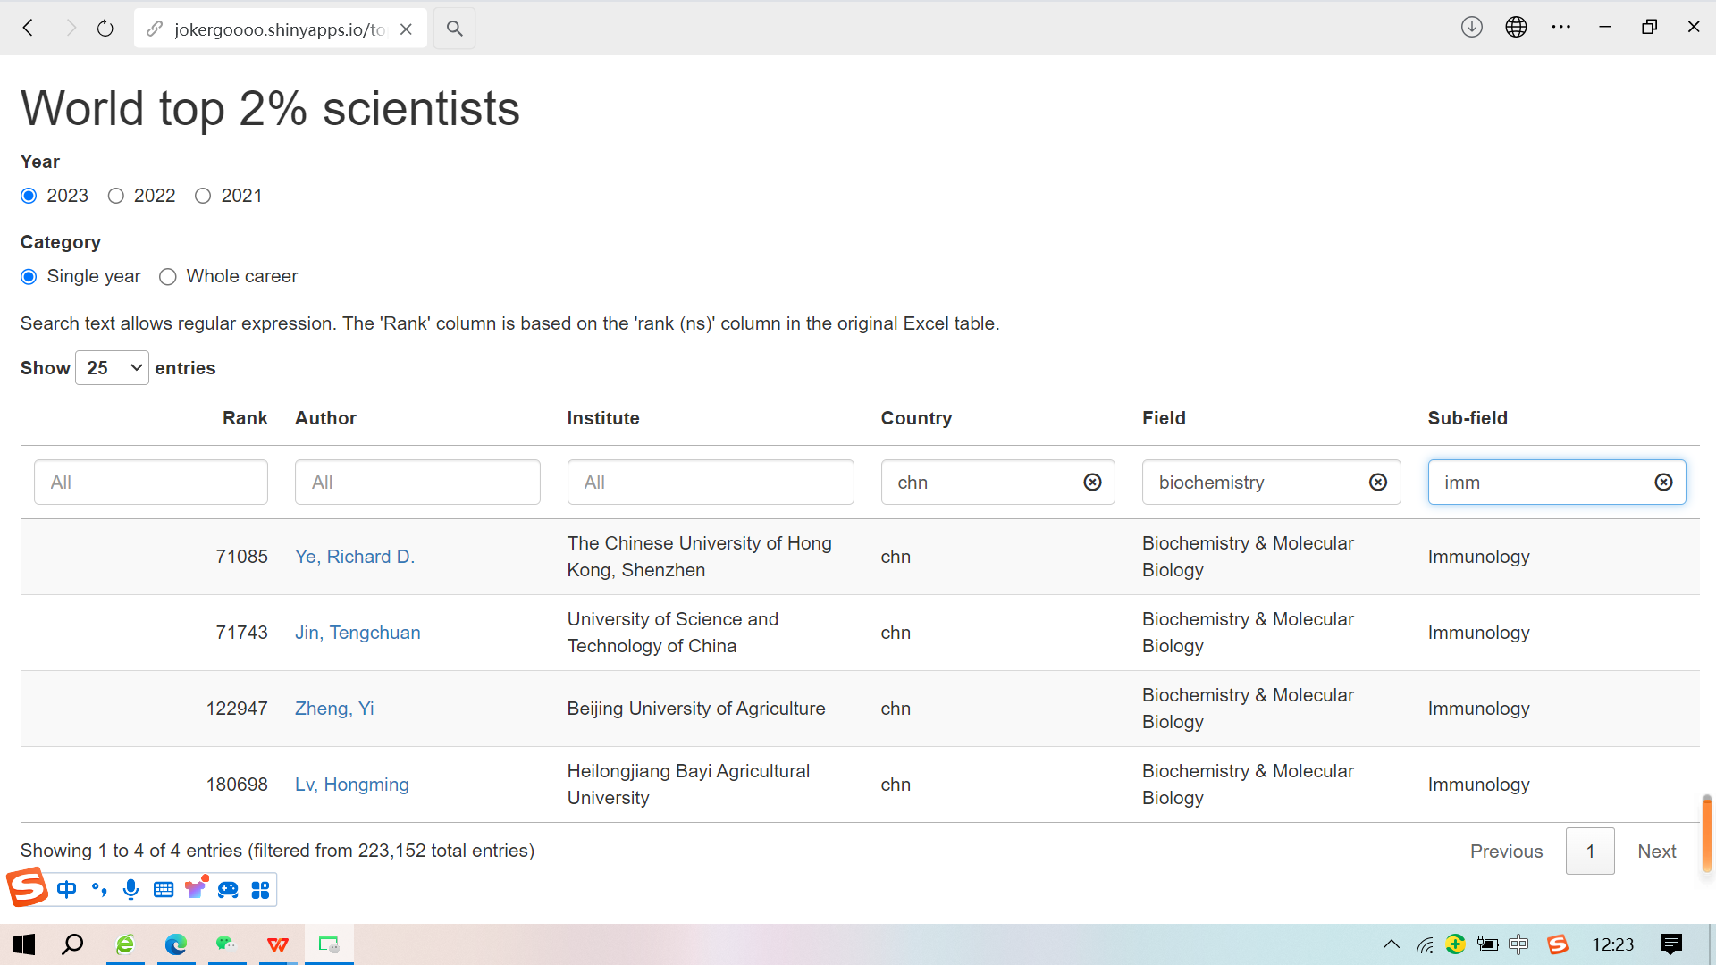1716x965 pixels.
Task: Click Next in the pagination
Action: click(1656, 852)
